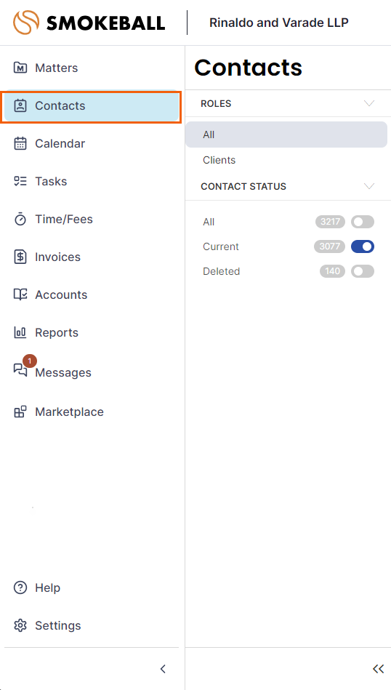Select the Tasks checklist icon
This screenshot has width=391, height=690.
pos(20,181)
